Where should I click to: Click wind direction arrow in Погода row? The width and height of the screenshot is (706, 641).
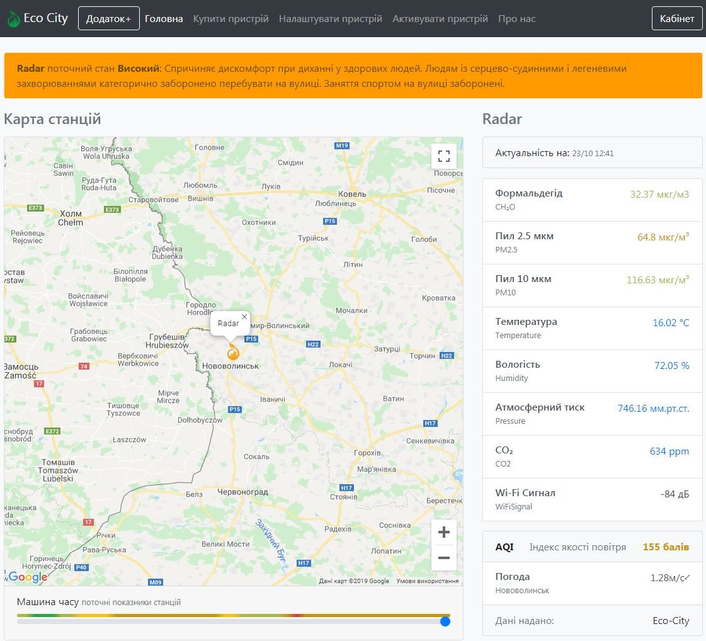(687, 577)
